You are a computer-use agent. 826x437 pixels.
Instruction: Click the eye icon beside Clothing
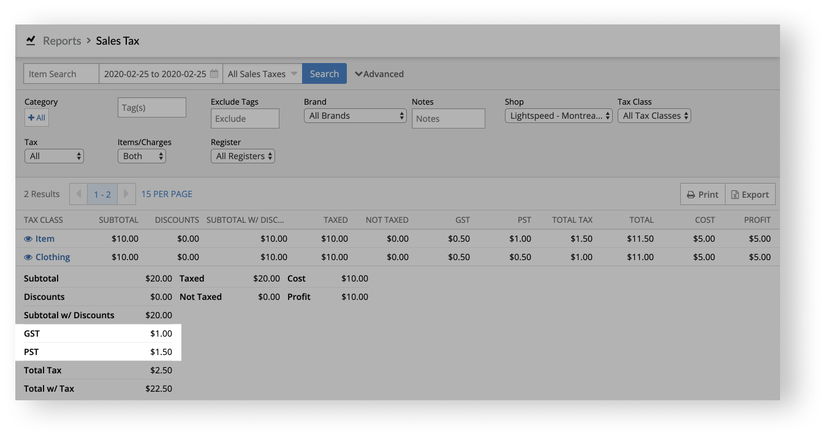point(28,257)
